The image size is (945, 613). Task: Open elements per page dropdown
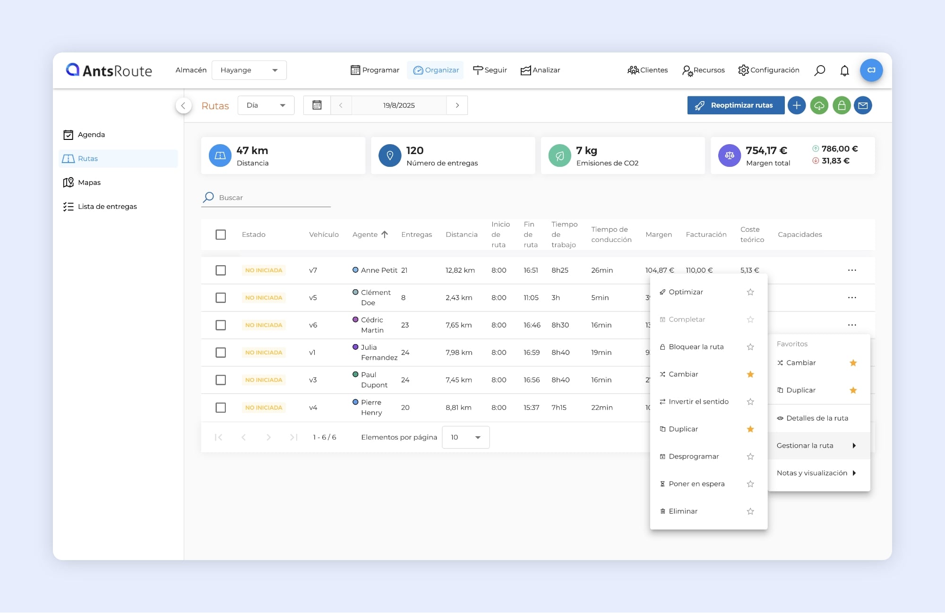pyautogui.click(x=465, y=437)
